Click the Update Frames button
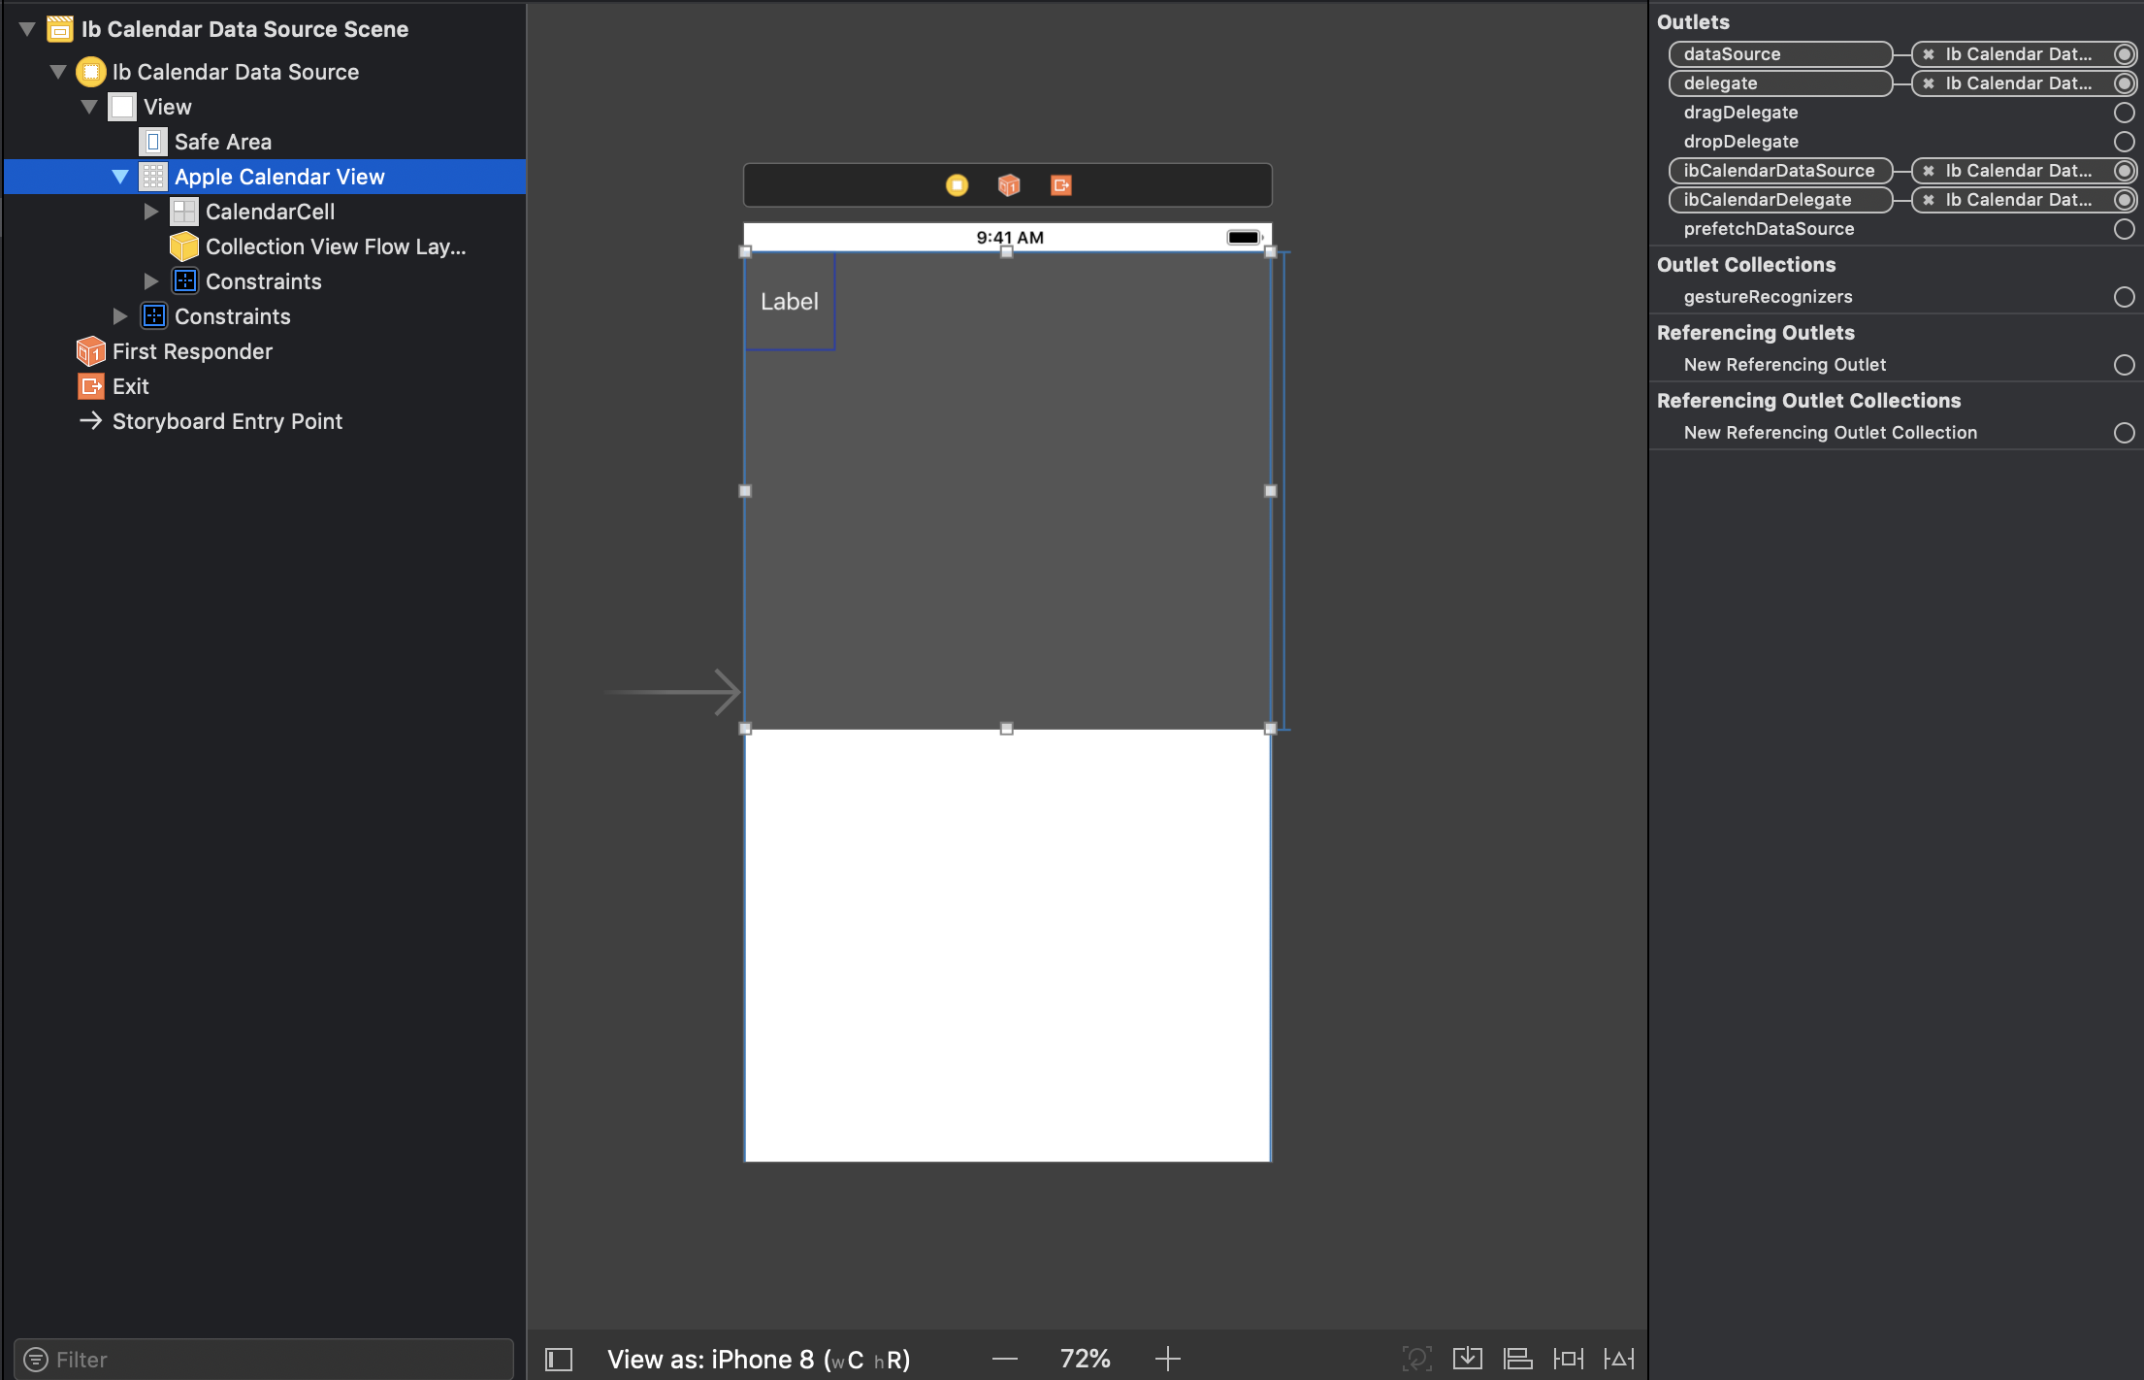This screenshot has width=2144, height=1380. [x=1417, y=1359]
